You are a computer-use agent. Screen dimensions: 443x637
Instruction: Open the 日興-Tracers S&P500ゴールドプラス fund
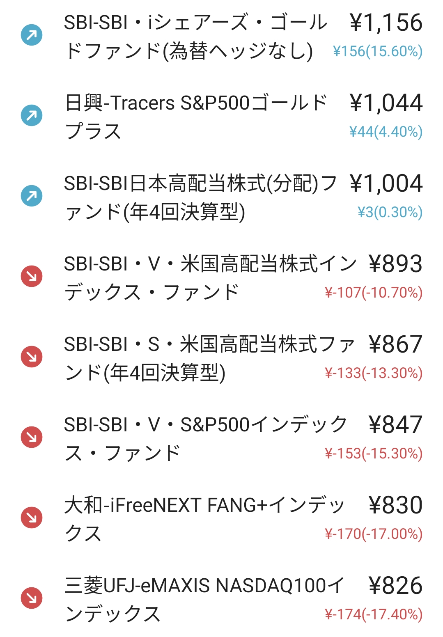(193, 117)
